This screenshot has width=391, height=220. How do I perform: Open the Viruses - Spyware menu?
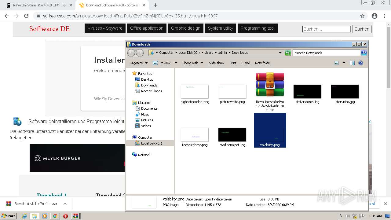(x=105, y=28)
